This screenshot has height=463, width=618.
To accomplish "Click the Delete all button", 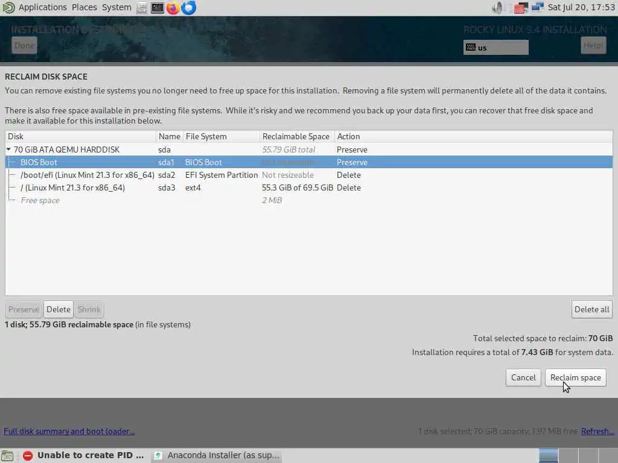I will pos(592,309).
